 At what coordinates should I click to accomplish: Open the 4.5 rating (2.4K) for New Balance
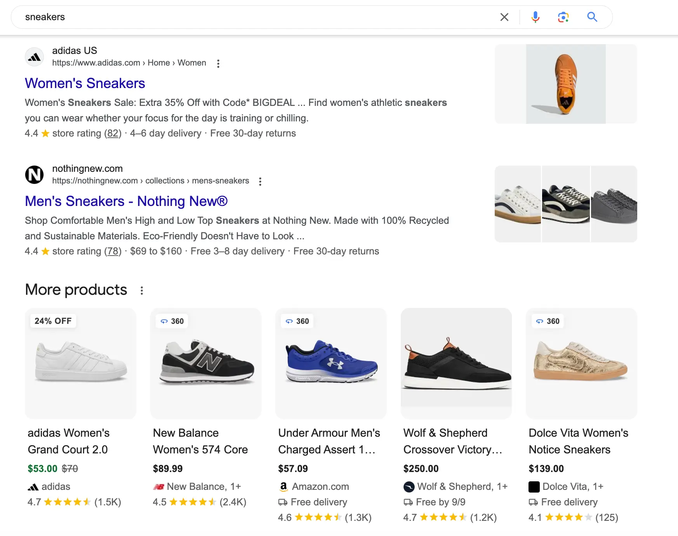click(200, 502)
